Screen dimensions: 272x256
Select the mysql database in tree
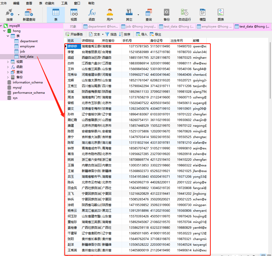(x=17, y=88)
